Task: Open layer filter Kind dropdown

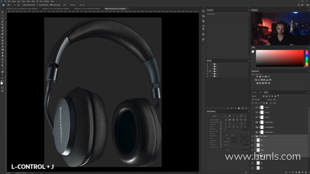Action: (256, 96)
